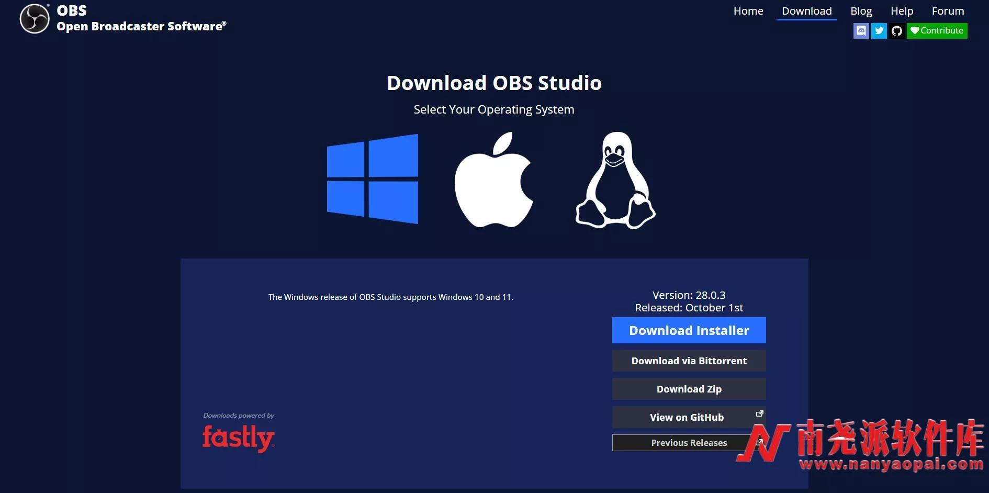Click the Select Your Operating System text
This screenshot has height=493, width=989.
tap(494, 109)
